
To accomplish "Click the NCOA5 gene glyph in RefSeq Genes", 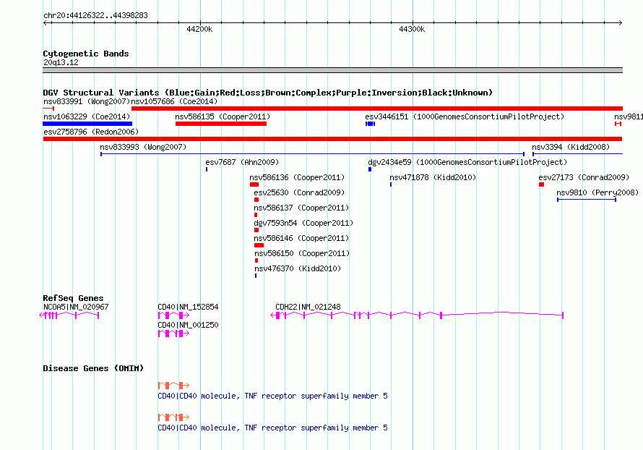I will pyautogui.click(x=70, y=315).
